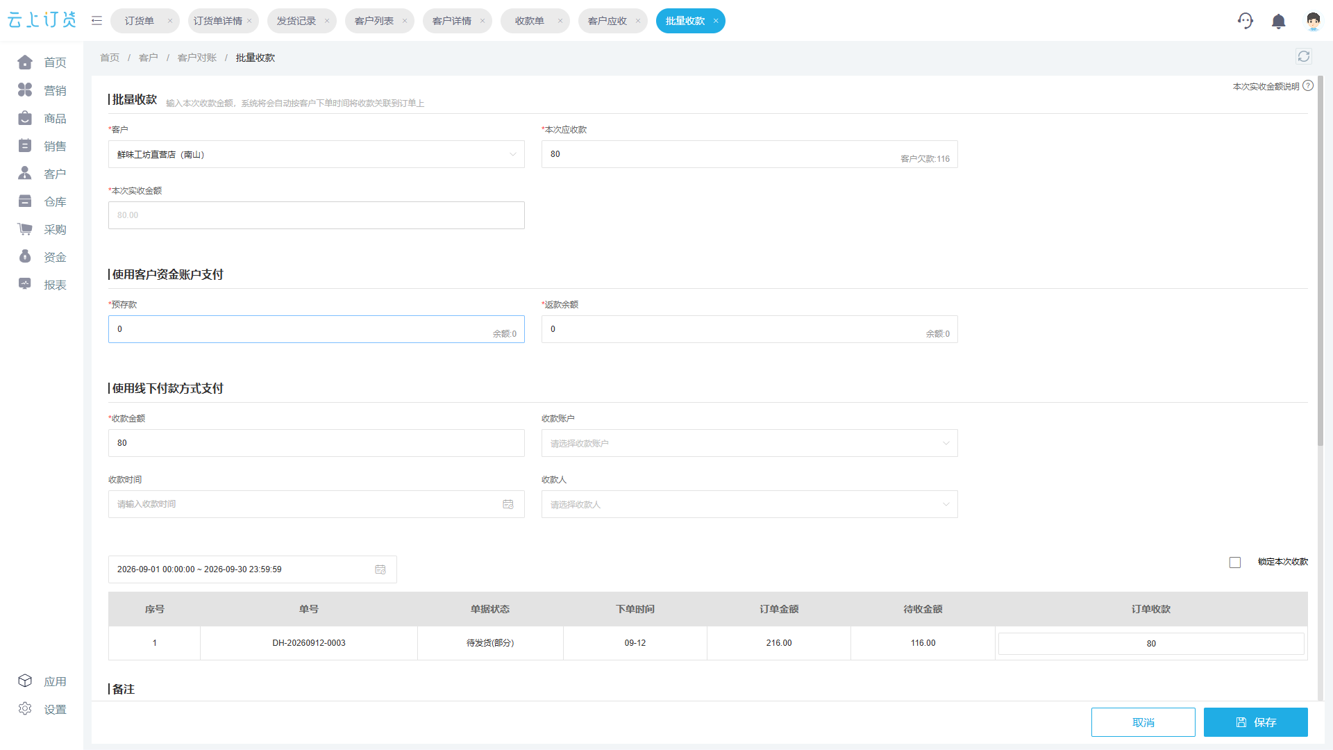Show help for 本次实收金额说明
The height and width of the screenshot is (750, 1333).
point(1308,85)
